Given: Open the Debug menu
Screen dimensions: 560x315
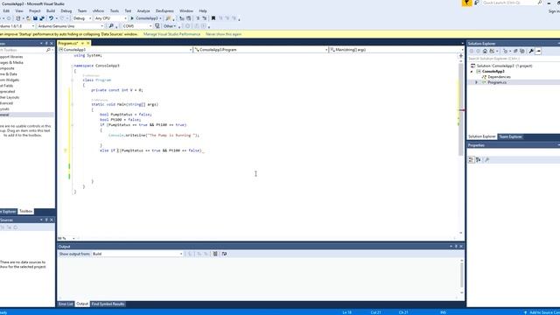Looking at the screenshot, I should click(x=66, y=11).
